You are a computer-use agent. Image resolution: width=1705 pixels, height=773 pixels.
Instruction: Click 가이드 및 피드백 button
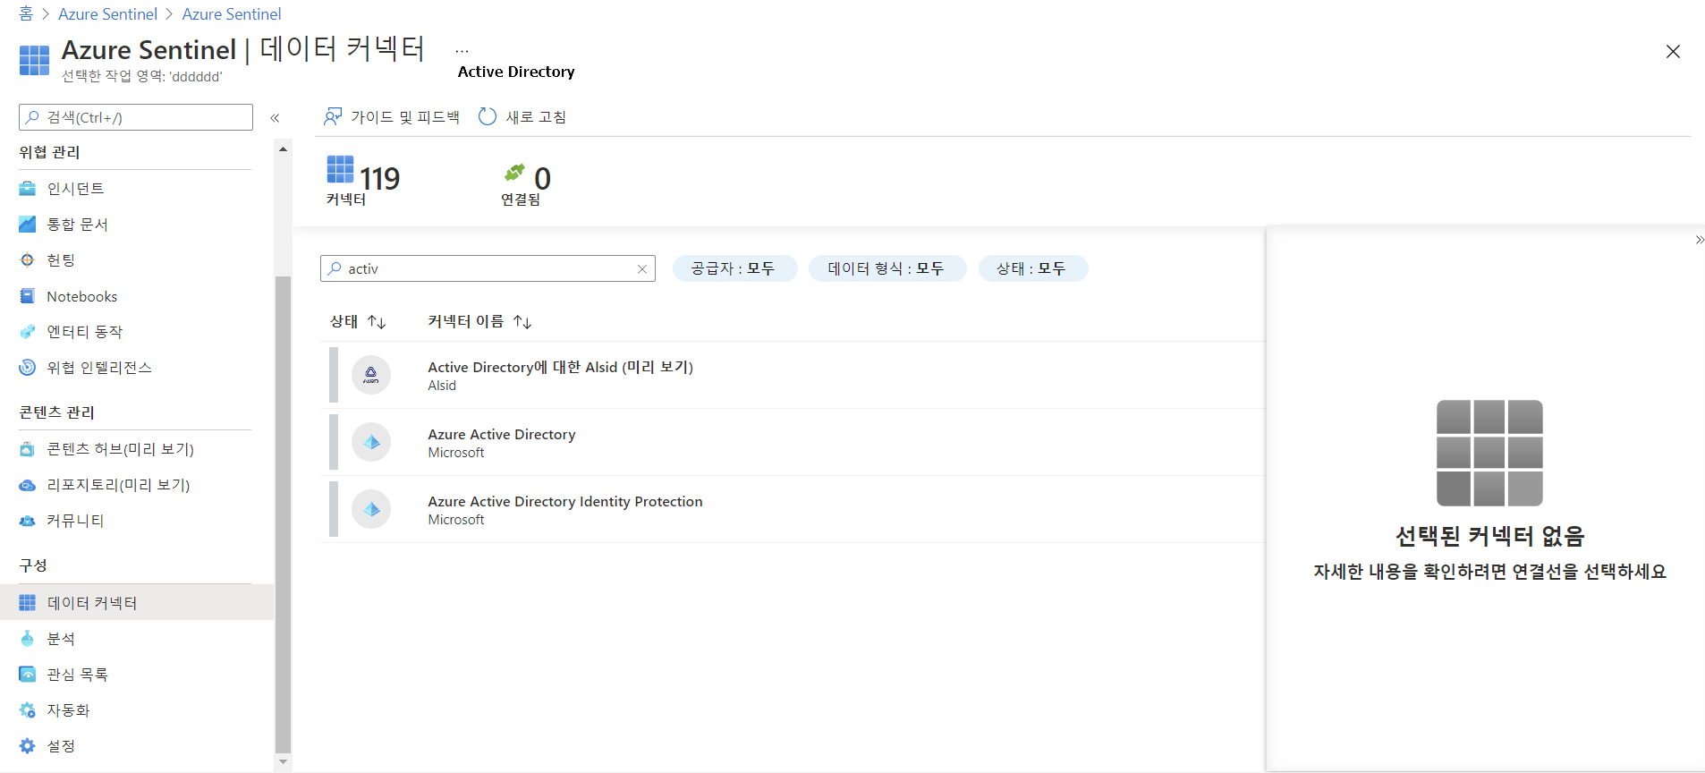coord(392,117)
